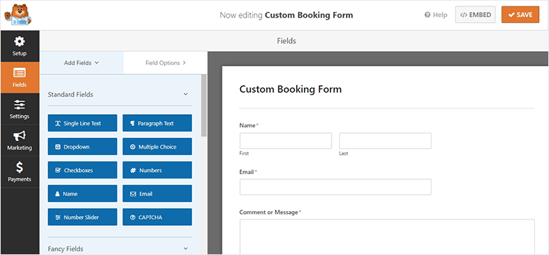Viewport: 549px width, 255px height.
Task: Add a Number Slider field
Action: point(82,217)
